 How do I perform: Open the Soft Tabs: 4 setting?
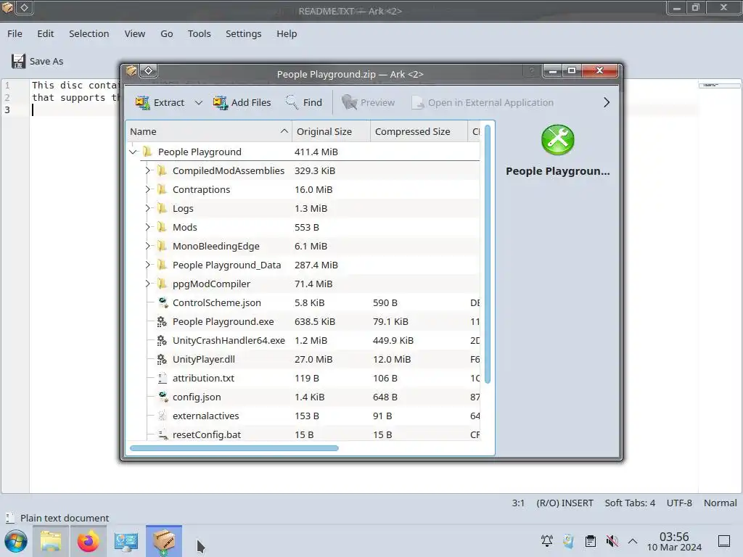click(630, 503)
